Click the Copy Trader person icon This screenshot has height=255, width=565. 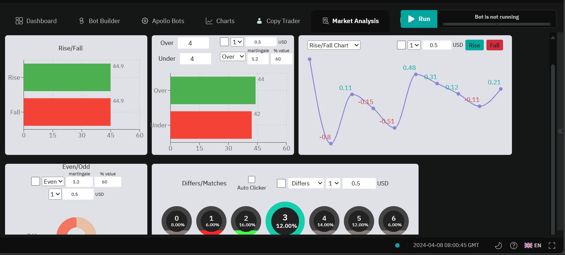pos(259,21)
